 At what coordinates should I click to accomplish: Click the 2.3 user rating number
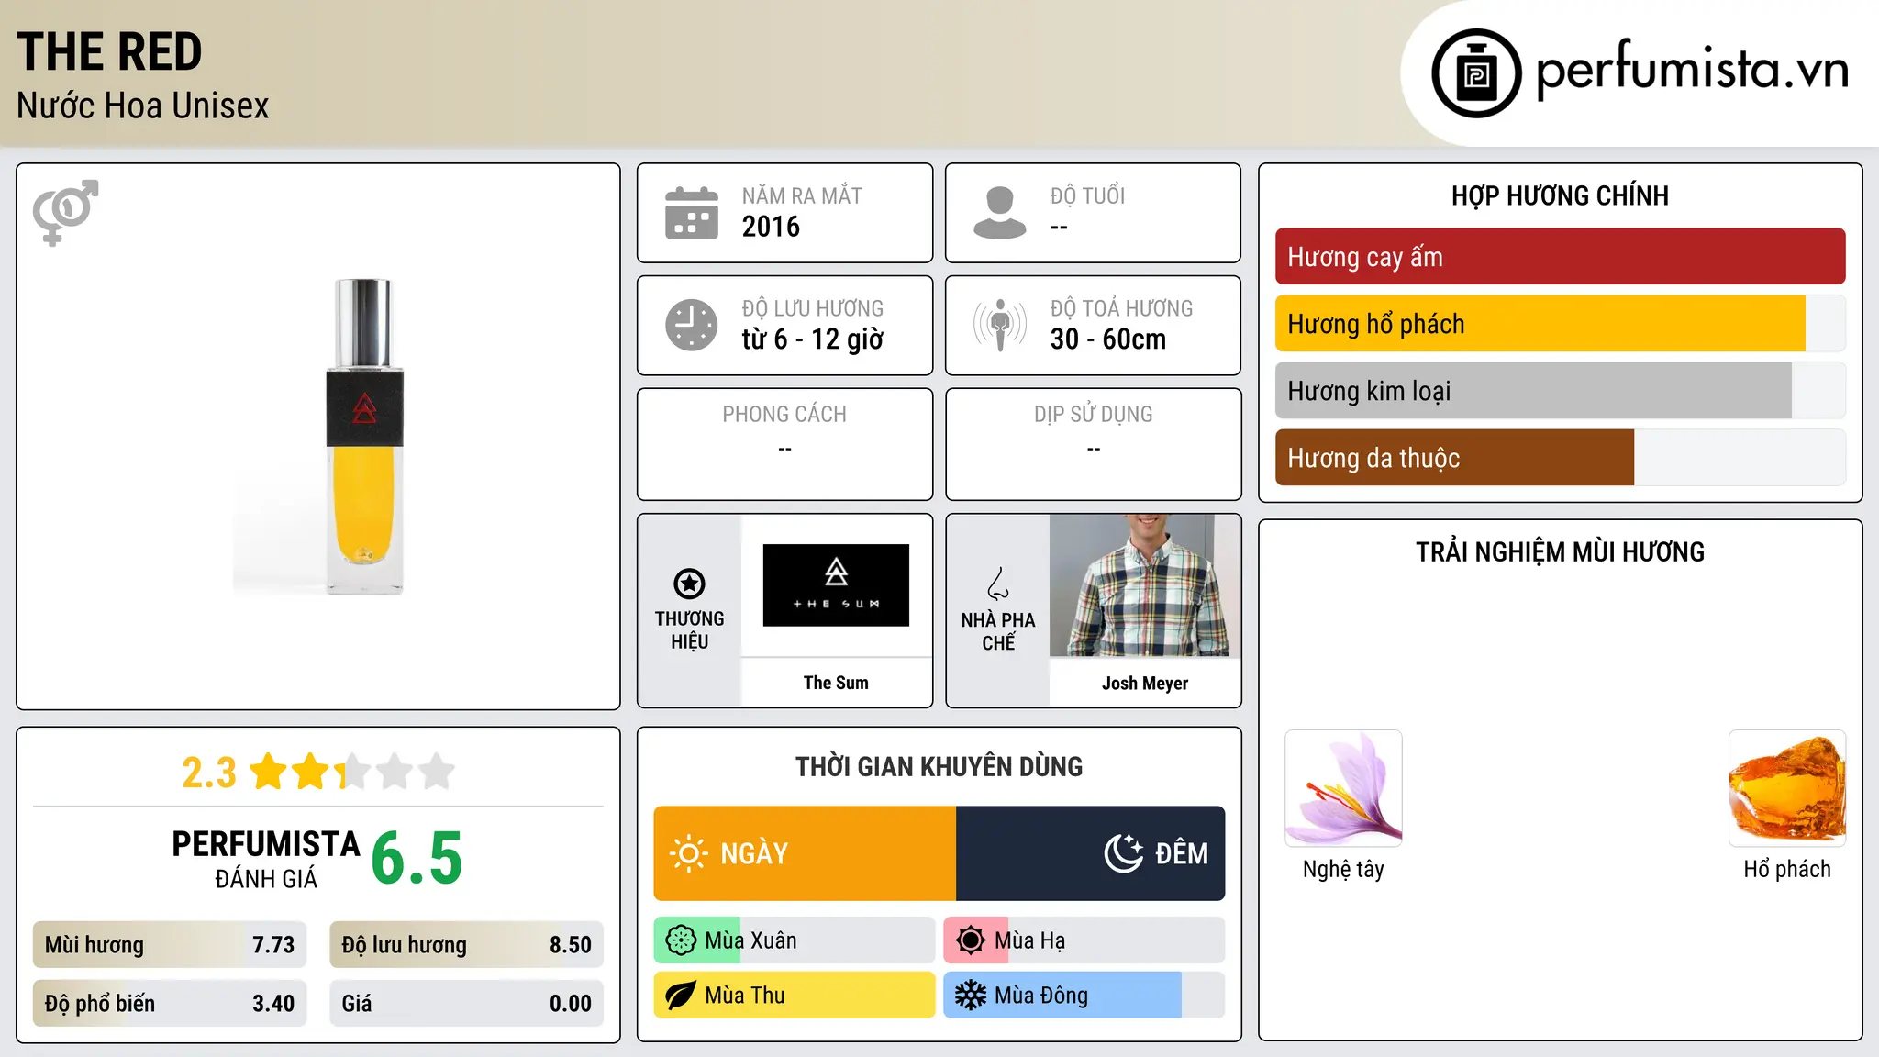(x=209, y=773)
